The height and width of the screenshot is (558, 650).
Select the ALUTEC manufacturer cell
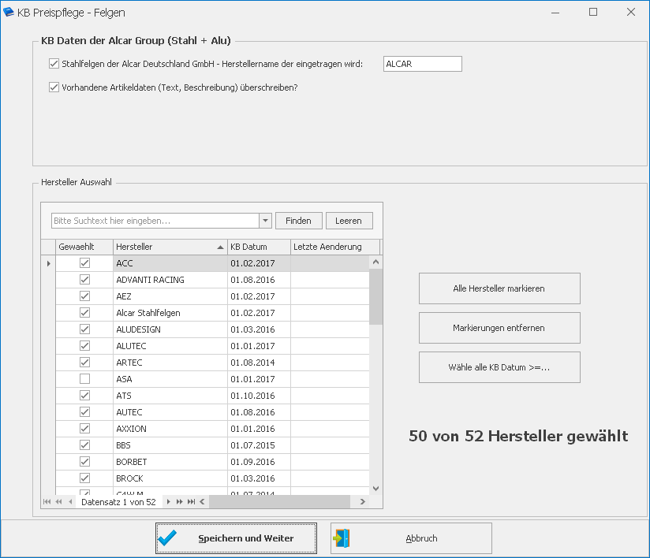170,346
